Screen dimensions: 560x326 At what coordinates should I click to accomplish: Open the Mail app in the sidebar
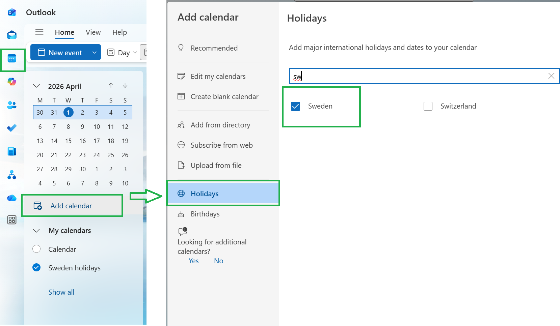(x=12, y=35)
